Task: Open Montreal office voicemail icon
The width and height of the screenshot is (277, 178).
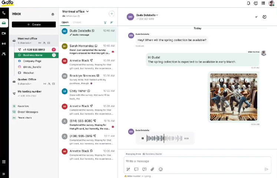Action: 40,43
